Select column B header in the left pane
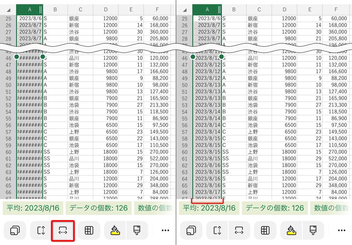The height and width of the screenshot is (245, 352). click(x=55, y=9)
